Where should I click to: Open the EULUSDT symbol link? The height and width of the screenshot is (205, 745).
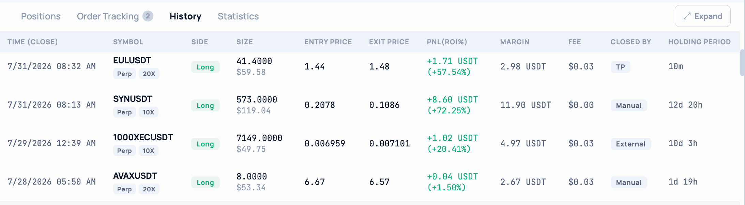pyautogui.click(x=132, y=60)
